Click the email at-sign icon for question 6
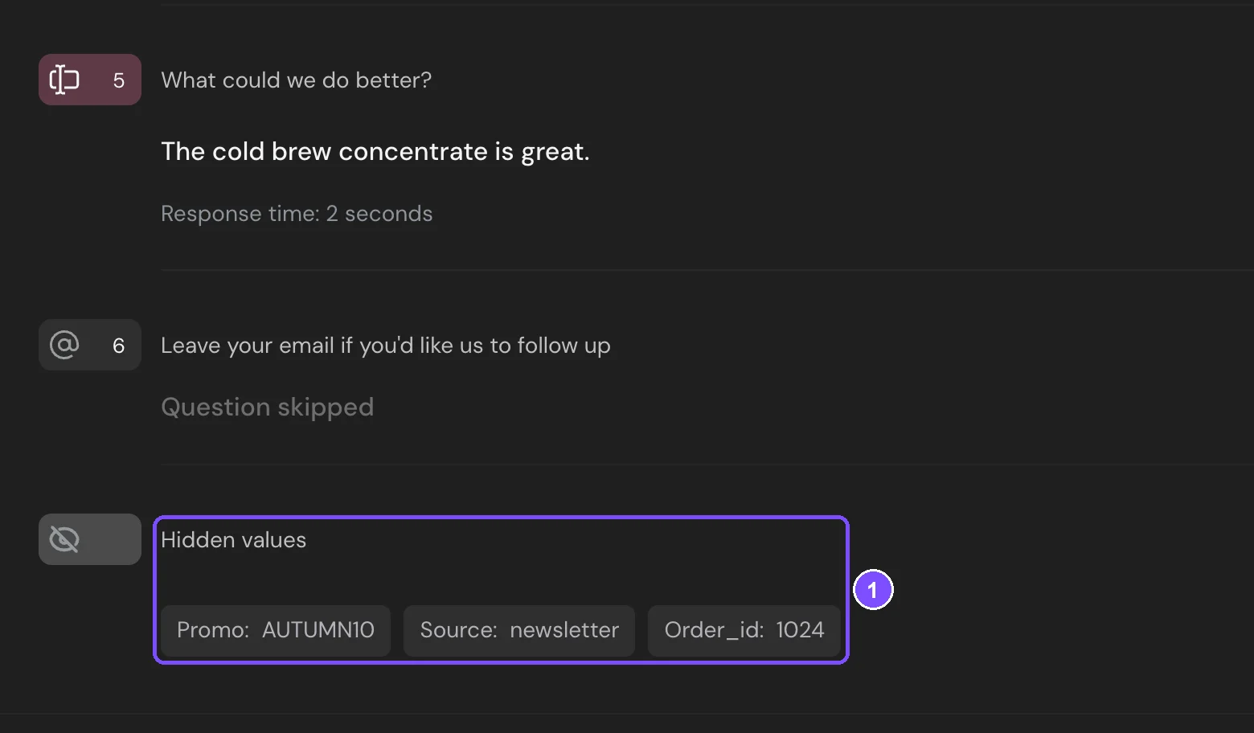 pyautogui.click(x=64, y=345)
